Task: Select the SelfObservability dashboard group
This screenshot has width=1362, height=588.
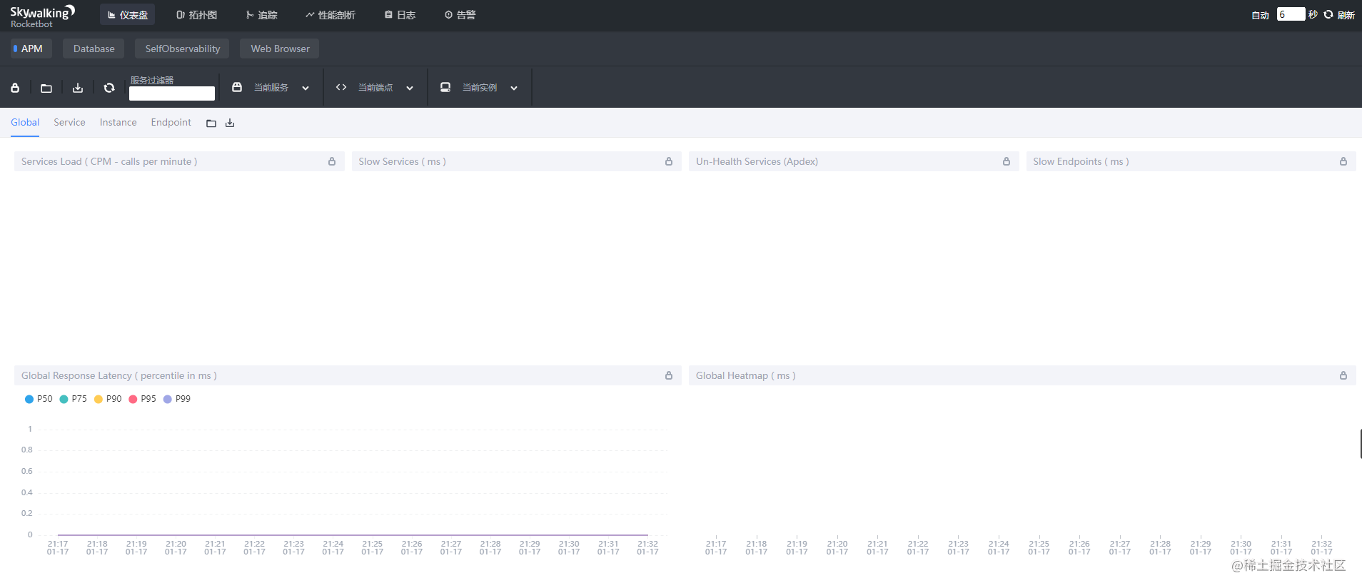Action: pyautogui.click(x=182, y=49)
